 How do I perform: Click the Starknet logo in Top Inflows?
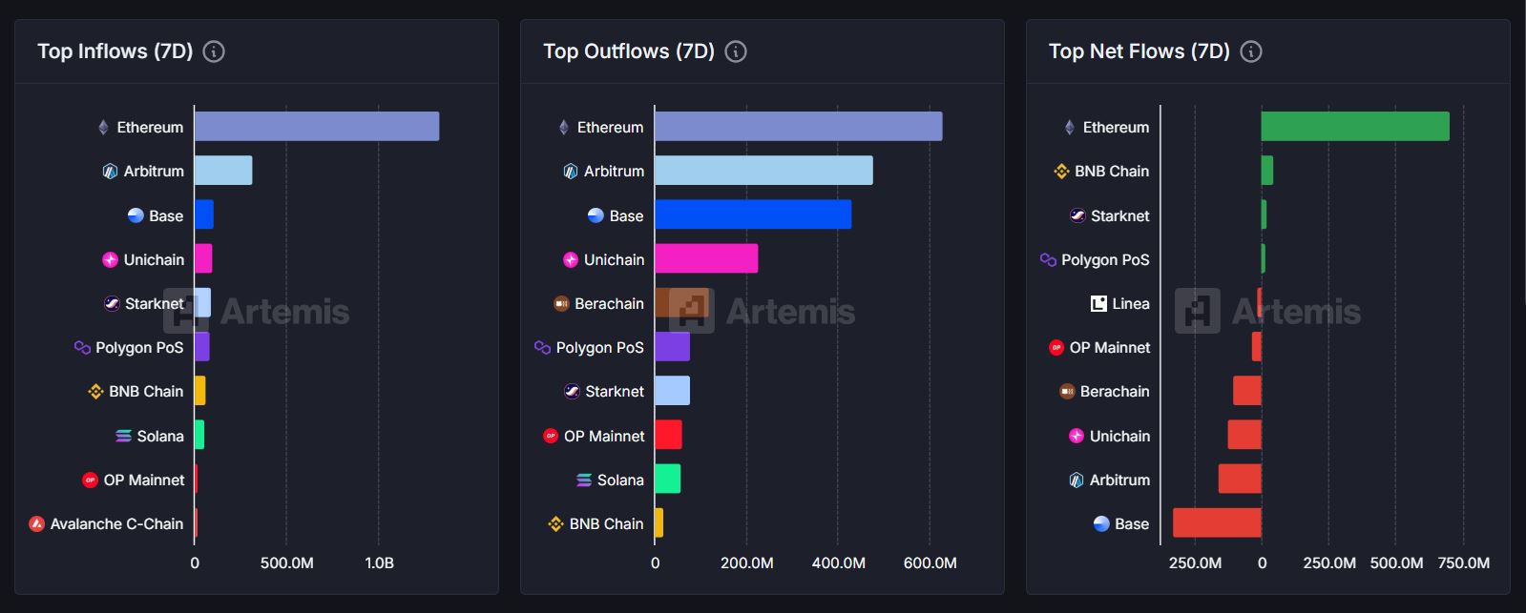112,303
